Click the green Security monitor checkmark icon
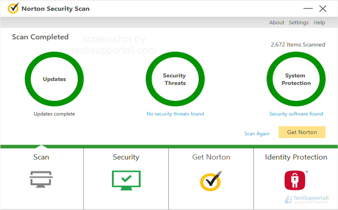 click(x=126, y=180)
